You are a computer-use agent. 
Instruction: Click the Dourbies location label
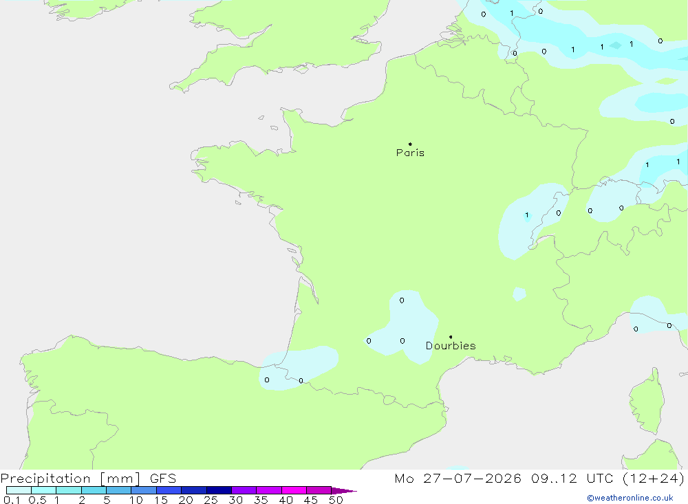pyautogui.click(x=451, y=346)
